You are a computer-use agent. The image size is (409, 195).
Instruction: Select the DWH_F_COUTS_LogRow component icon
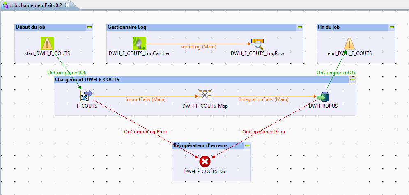pos(257,43)
